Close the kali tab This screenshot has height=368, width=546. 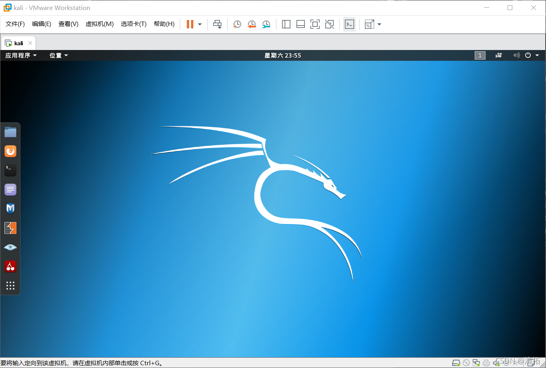click(30, 43)
